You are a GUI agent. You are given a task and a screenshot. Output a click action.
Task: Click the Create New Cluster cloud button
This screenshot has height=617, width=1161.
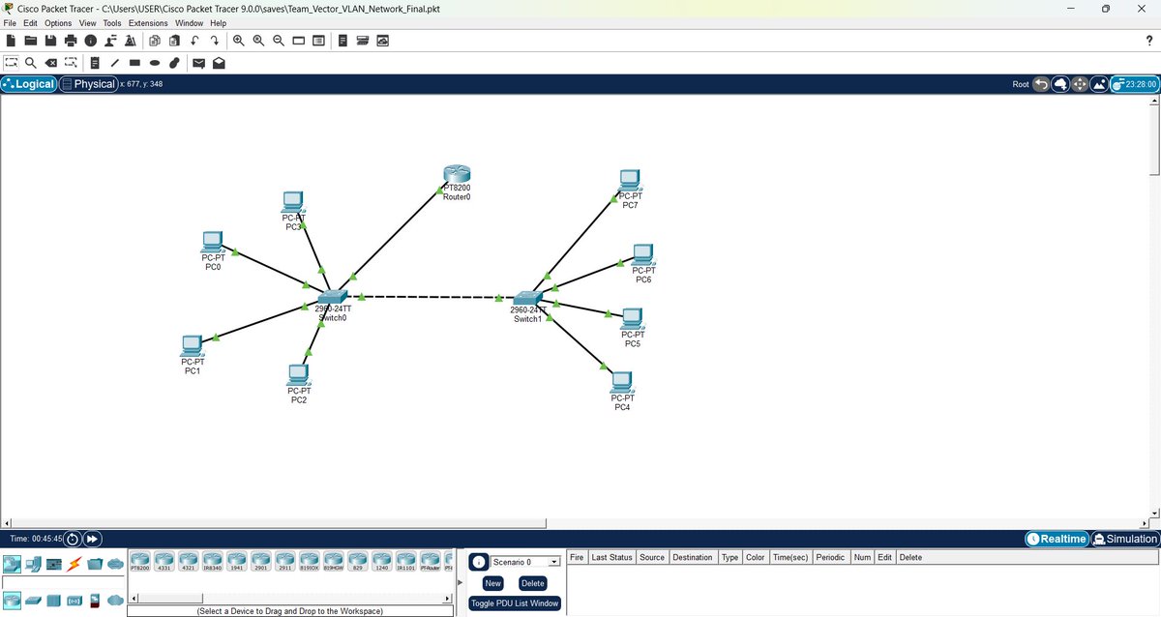point(1060,84)
